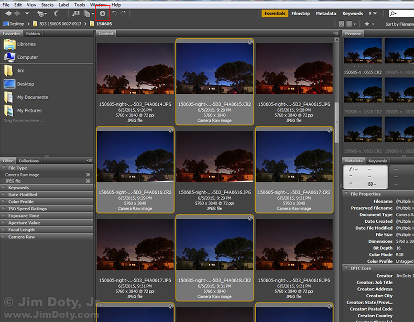
Task: Open the parent or Favorites dropdown arrow
Action: pos(27,13)
